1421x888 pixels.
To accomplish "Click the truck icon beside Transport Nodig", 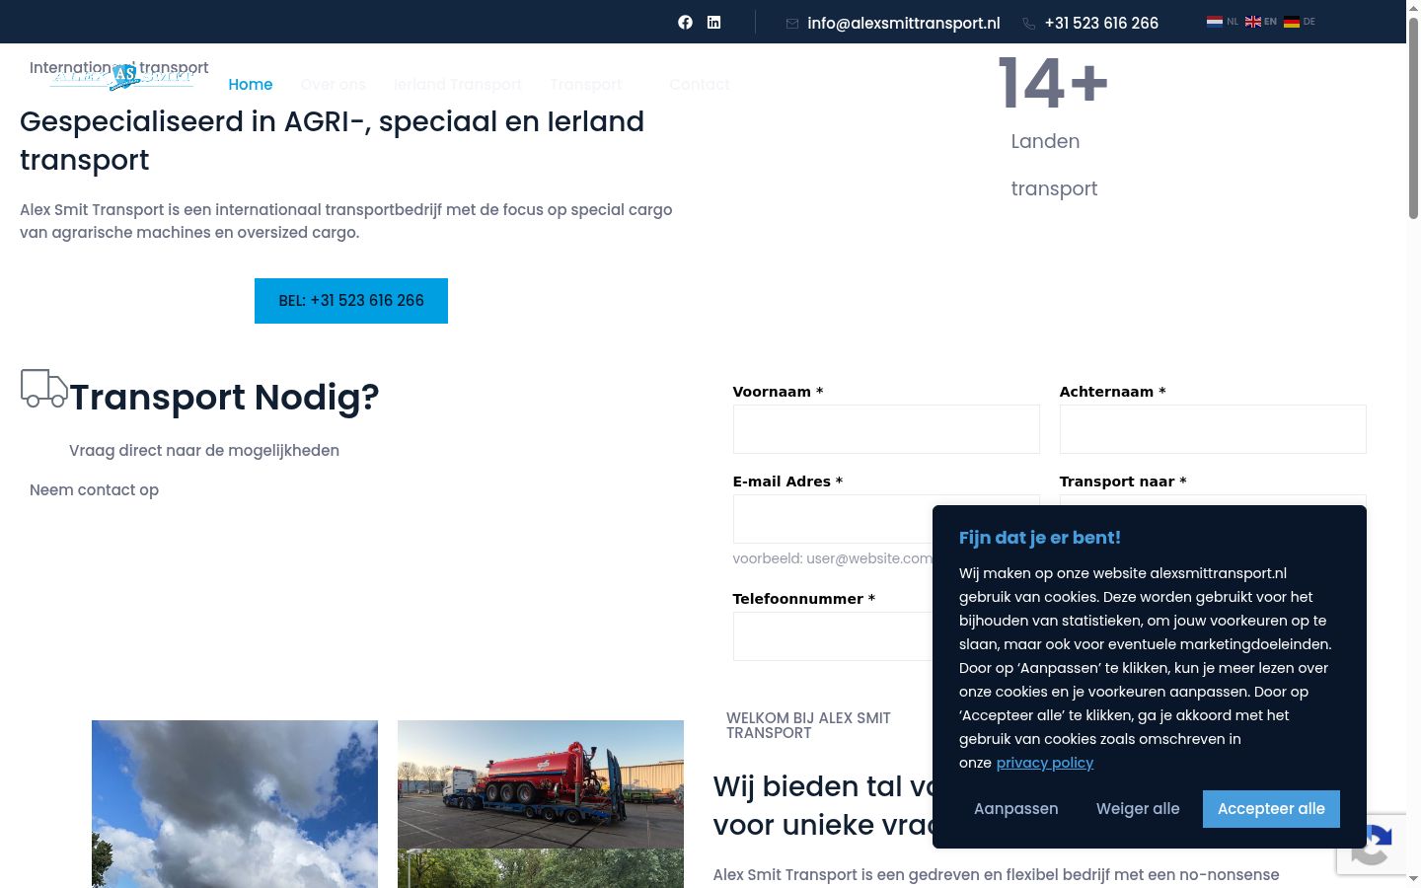I will point(44,388).
